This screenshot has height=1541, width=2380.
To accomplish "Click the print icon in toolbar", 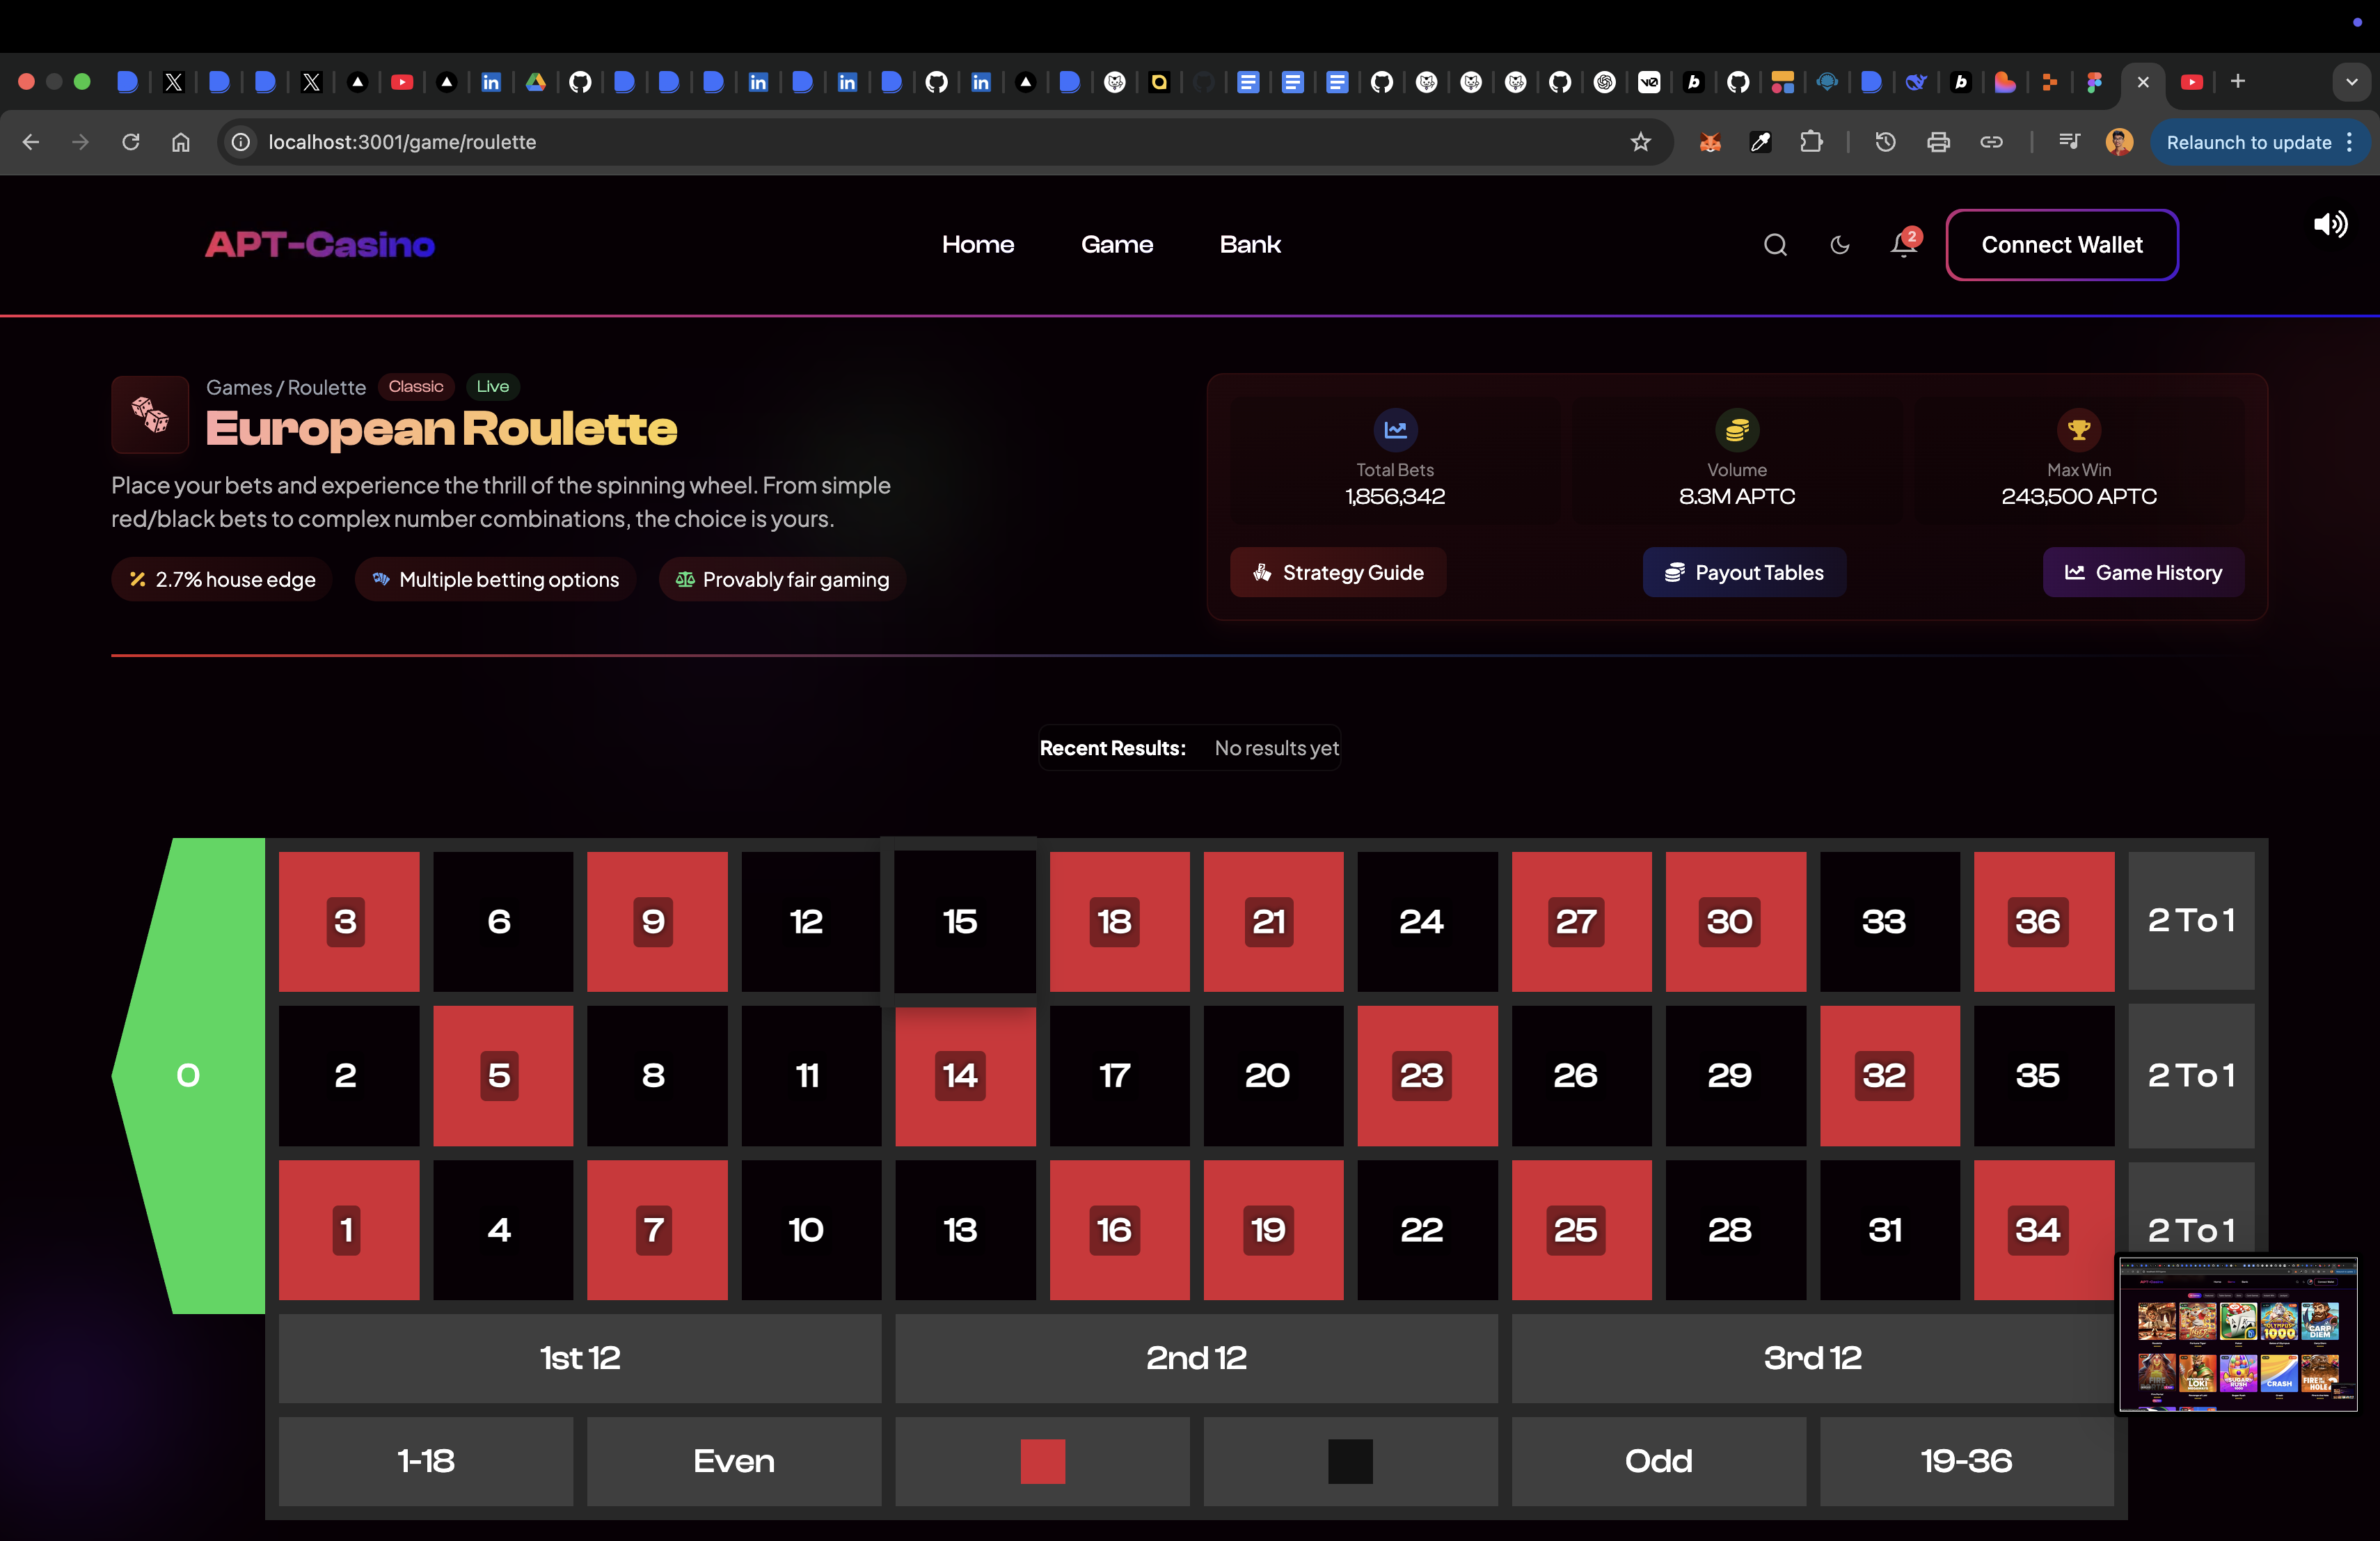I will [1938, 142].
